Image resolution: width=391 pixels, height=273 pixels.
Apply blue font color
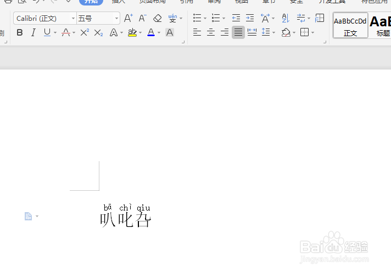pos(151,32)
